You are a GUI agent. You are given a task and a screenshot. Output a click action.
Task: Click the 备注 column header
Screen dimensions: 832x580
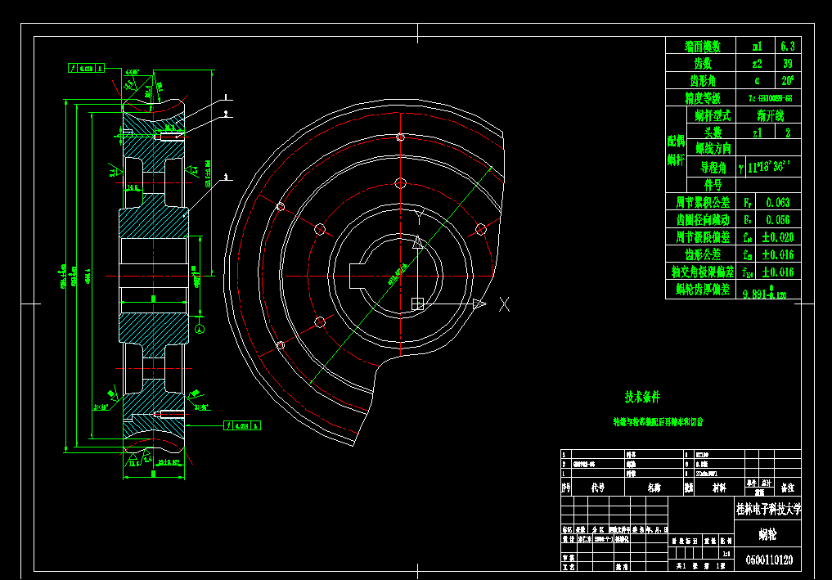click(788, 487)
